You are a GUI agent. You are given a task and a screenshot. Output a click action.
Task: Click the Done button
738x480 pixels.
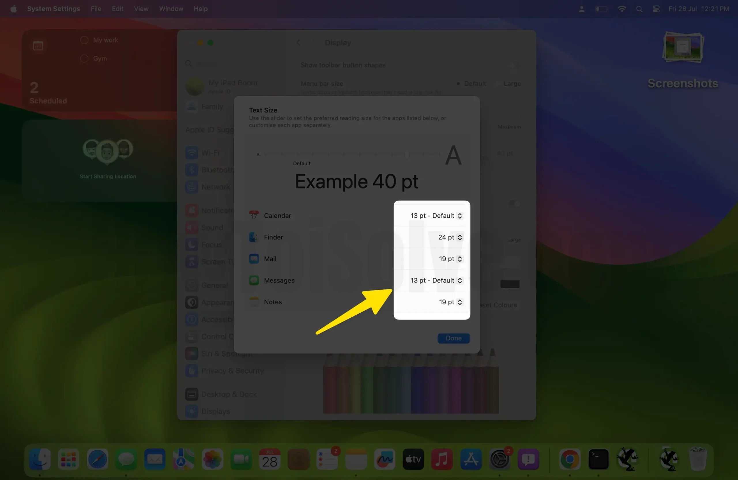(x=453, y=338)
